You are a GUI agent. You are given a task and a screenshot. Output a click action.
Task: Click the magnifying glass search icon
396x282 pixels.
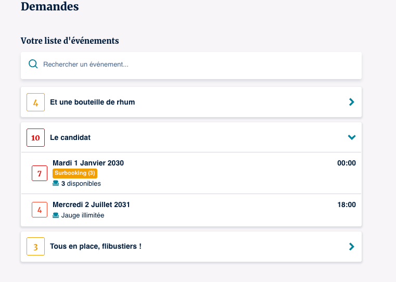[x=33, y=64]
